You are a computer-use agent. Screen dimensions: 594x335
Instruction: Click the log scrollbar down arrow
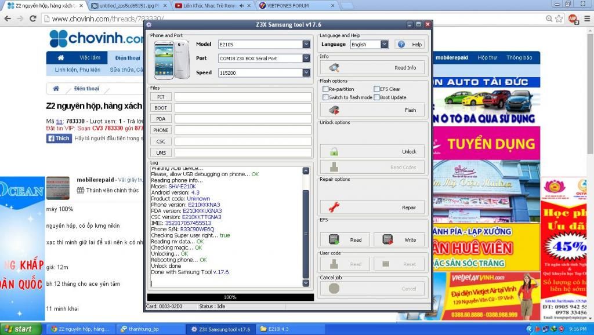tap(306, 283)
